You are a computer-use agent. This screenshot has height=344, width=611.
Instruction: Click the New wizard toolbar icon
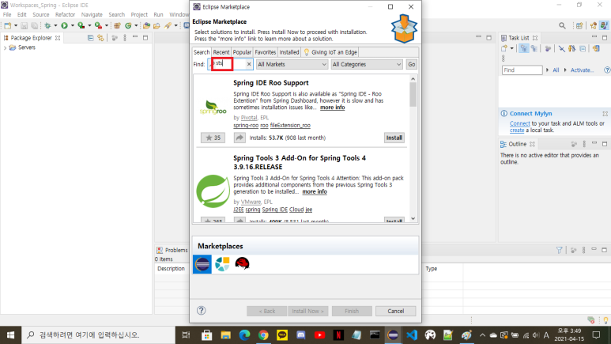pos(7,26)
